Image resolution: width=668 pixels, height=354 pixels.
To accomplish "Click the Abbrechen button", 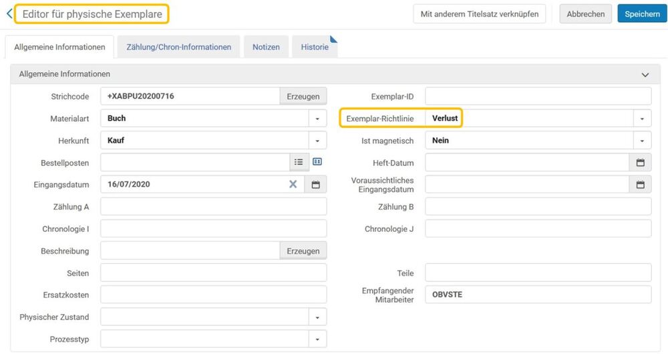I will pyautogui.click(x=585, y=13).
